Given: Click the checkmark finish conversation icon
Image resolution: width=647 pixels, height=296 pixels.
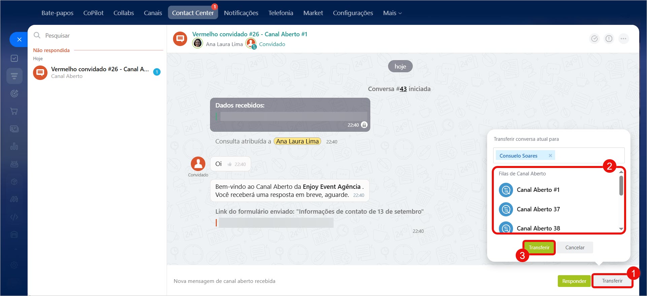Looking at the screenshot, I should 594,39.
